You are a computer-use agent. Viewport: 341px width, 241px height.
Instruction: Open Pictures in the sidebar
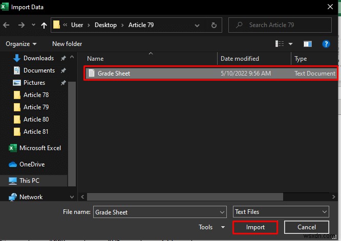34,83
